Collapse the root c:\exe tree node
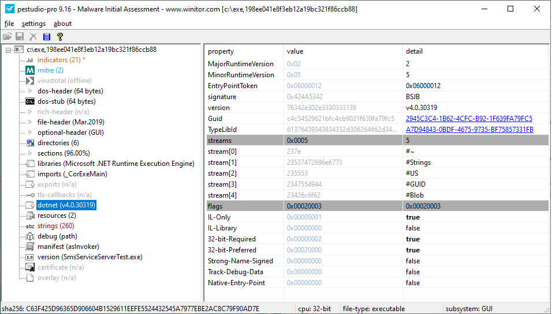The image size is (552, 314). coord(8,50)
